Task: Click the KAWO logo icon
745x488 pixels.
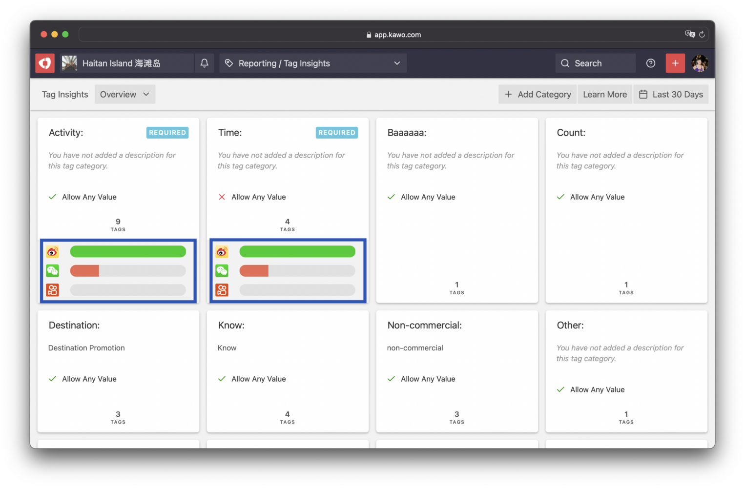Action: pyautogui.click(x=44, y=63)
